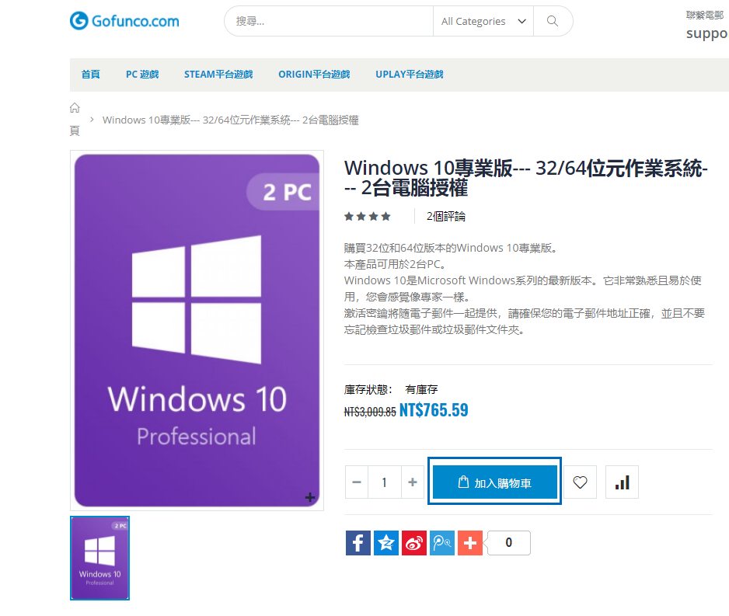Share product on Facebook
The width and height of the screenshot is (729, 616).
[x=358, y=543]
